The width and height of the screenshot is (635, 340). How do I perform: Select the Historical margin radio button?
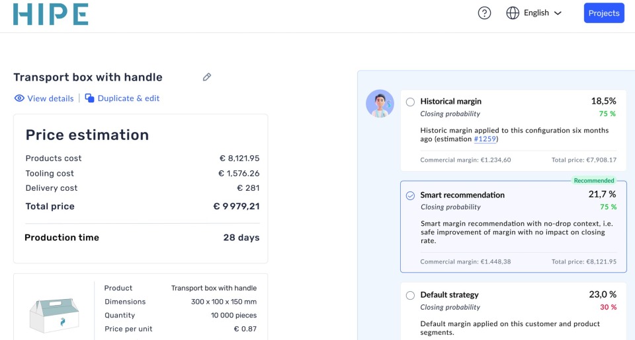coord(410,102)
